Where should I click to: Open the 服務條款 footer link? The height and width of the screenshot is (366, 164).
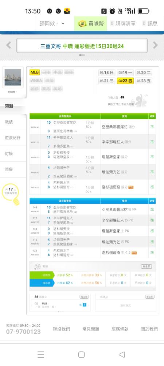120,329
